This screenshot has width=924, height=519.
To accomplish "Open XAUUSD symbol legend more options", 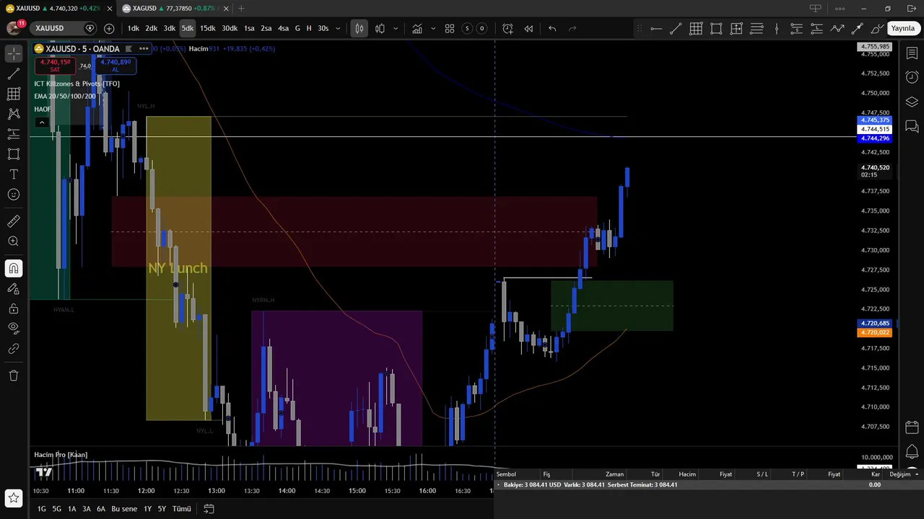I will coord(144,48).
